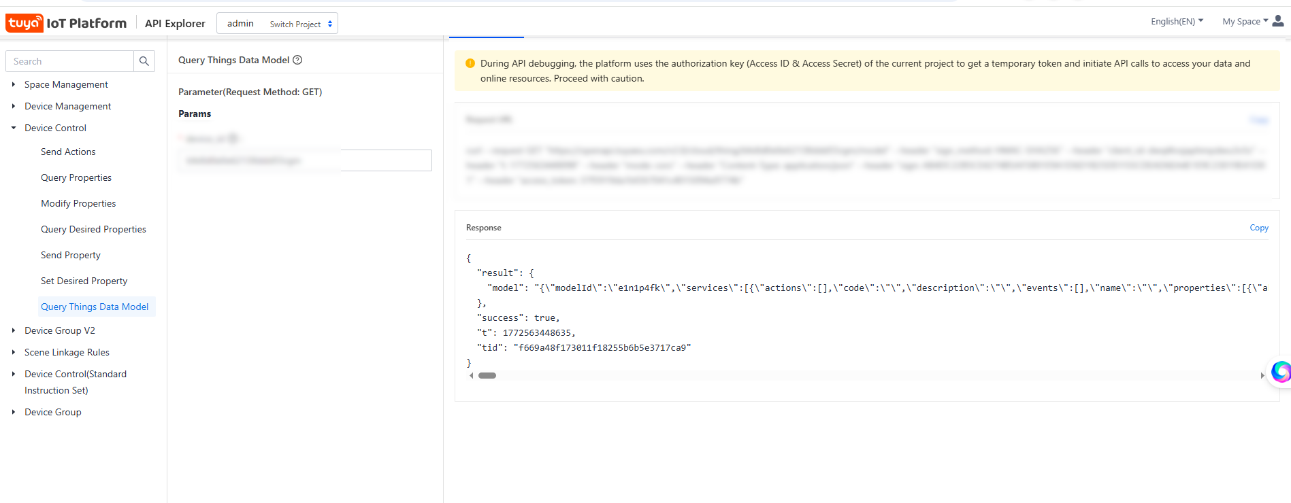Open the English(EN) language dropdown
Viewport: 1291px width, 503px height.
1177,21
